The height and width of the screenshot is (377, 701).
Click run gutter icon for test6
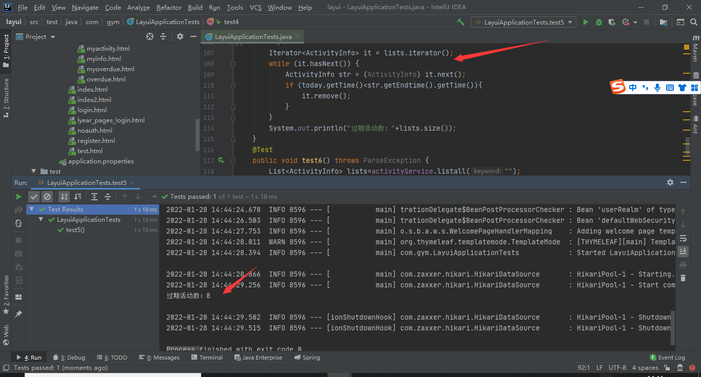point(221,160)
